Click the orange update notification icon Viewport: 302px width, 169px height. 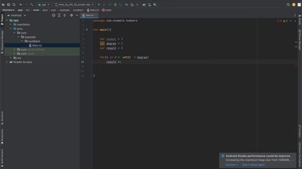[x=294, y=5]
